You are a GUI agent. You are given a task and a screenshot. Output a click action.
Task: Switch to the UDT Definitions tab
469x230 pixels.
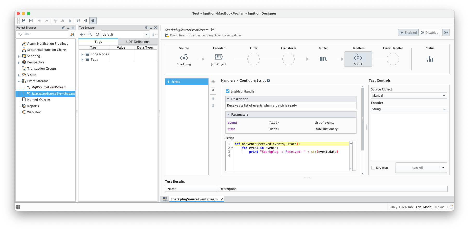[138, 42]
